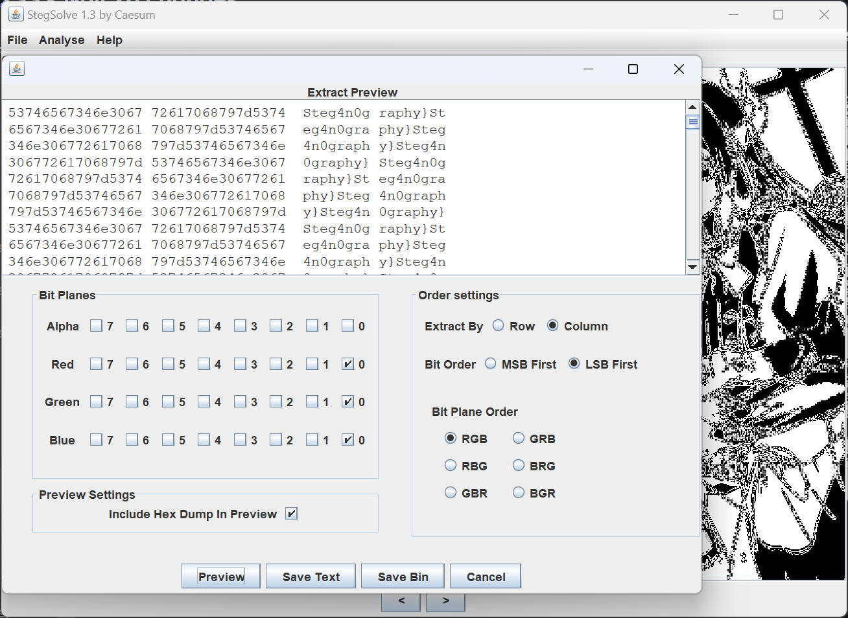Screen dimensions: 848x618
Task: Open the File menu
Action: pos(18,40)
